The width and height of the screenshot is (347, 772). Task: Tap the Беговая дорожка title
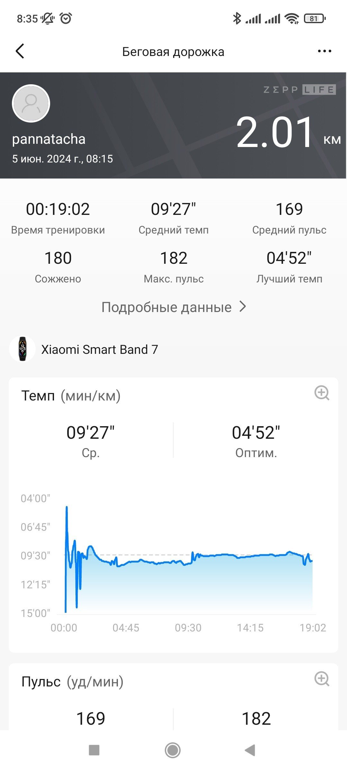(x=173, y=52)
